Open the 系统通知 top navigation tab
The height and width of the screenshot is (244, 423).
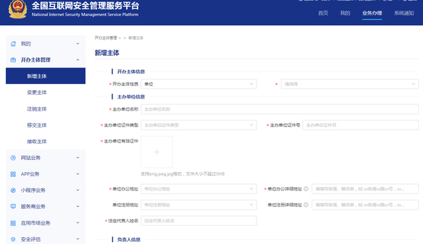pyautogui.click(x=404, y=13)
